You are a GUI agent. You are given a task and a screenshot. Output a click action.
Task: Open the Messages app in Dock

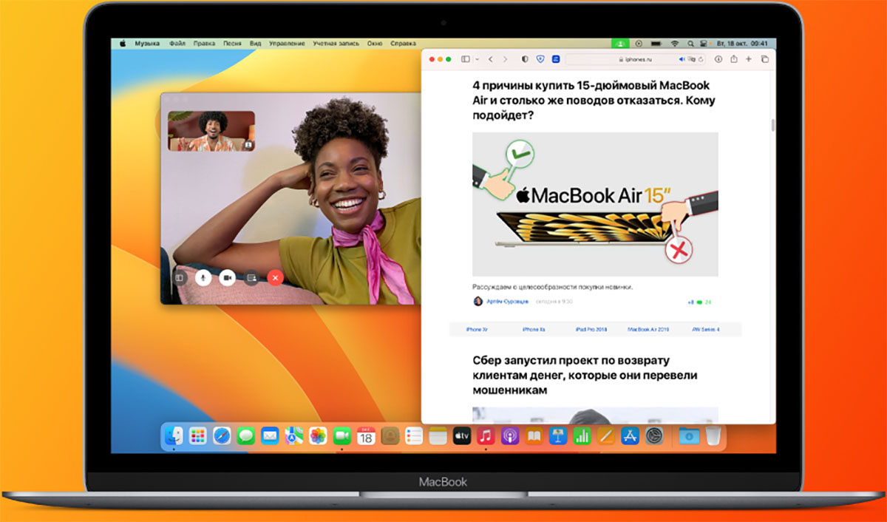[246, 435]
